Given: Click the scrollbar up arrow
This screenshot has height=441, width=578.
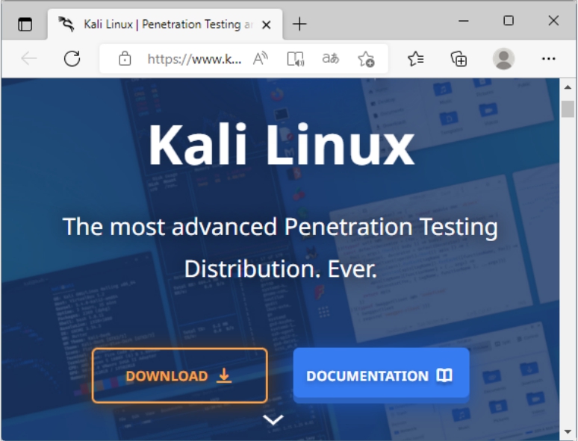Looking at the screenshot, I should [x=568, y=87].
